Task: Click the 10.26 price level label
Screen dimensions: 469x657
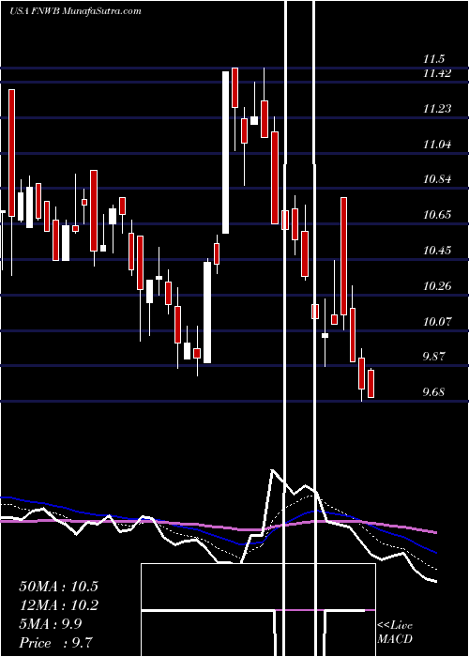Action: point(437,286)
